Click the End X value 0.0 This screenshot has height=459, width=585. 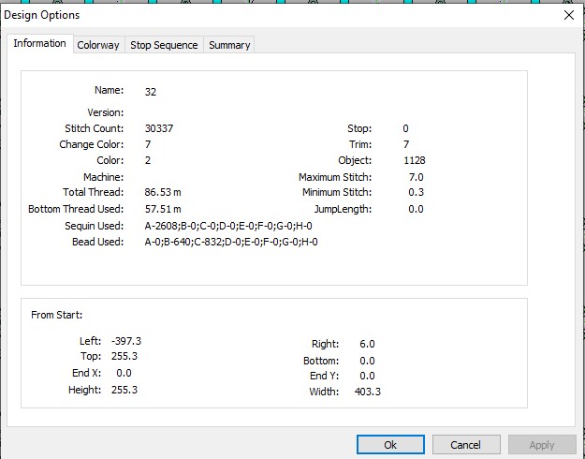(124, 373)
